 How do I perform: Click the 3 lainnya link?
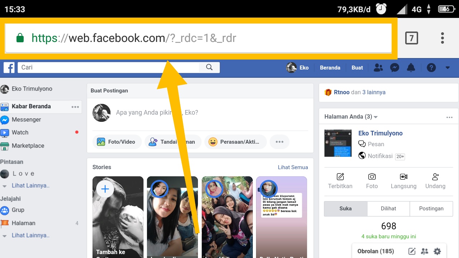[374, 92]
